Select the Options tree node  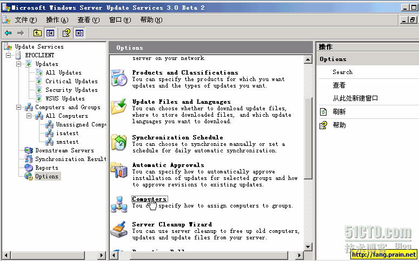click(48, 176)
